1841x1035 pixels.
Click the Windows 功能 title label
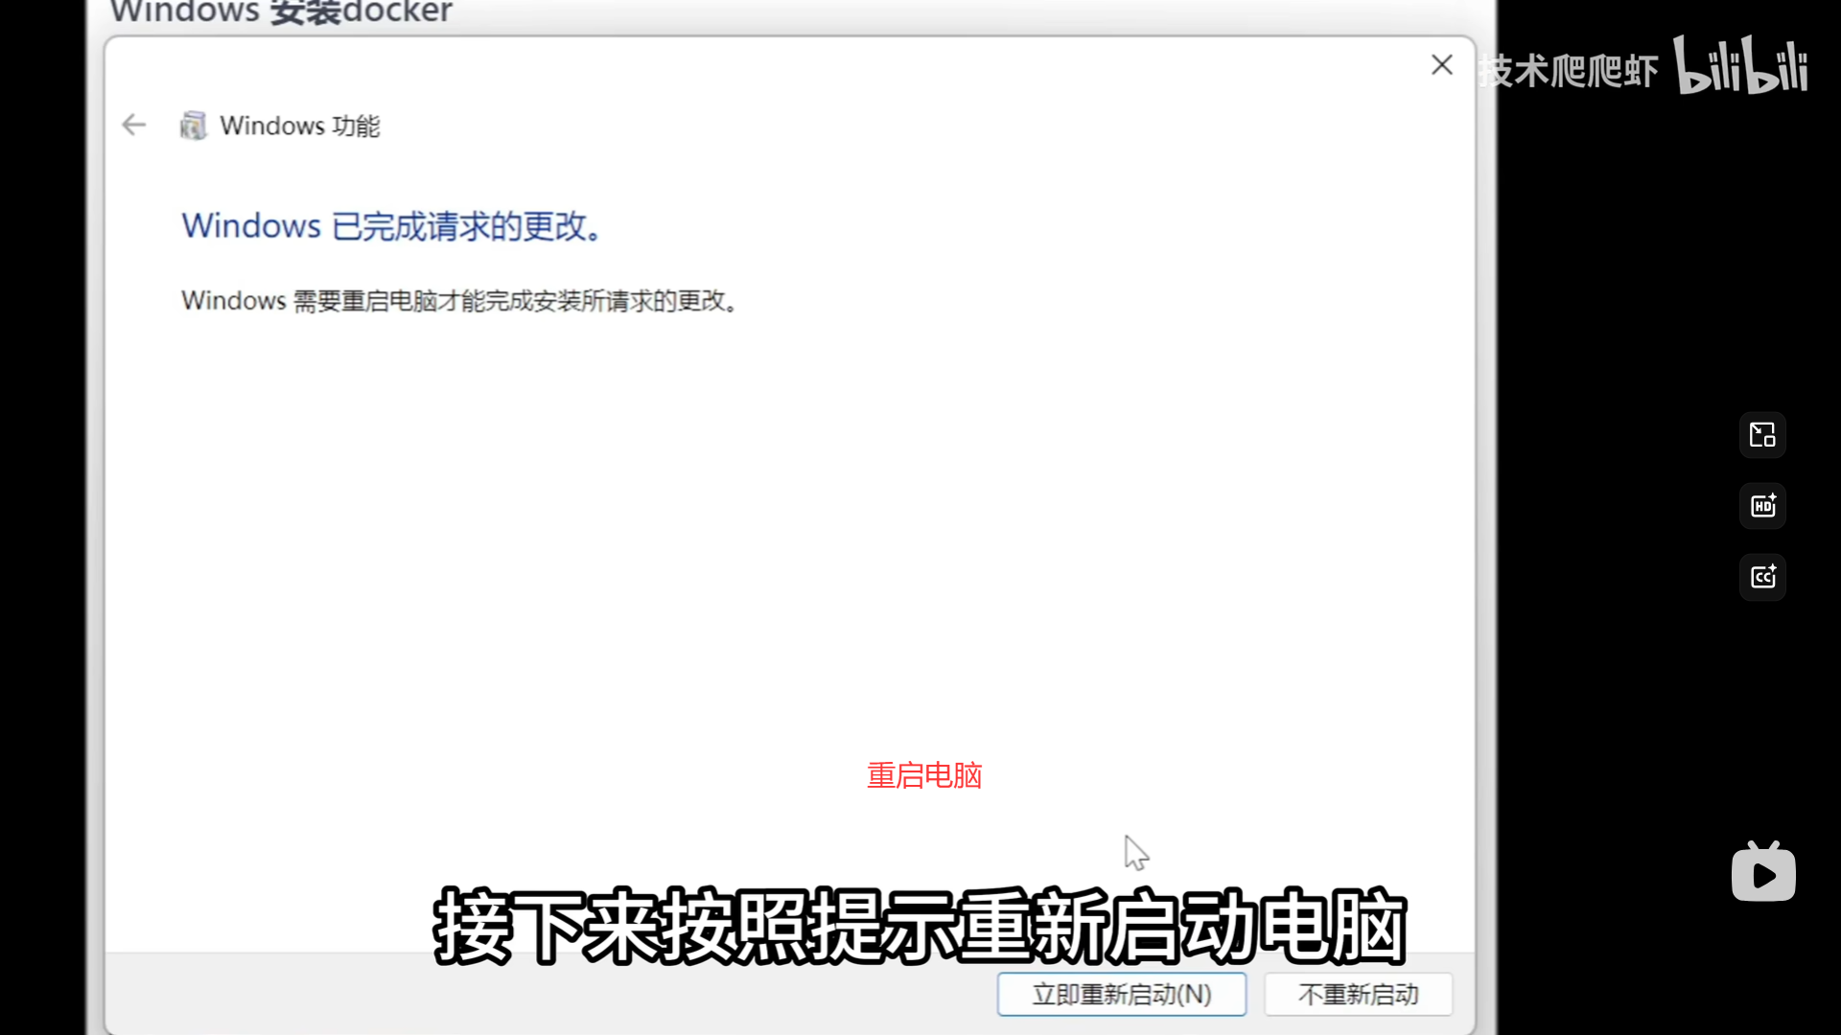pyautogui.click(x=299, y=126)
